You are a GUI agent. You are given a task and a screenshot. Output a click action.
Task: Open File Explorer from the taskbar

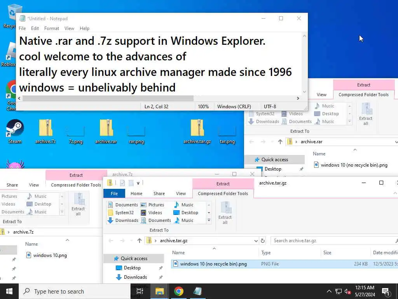tap(159, 291)
